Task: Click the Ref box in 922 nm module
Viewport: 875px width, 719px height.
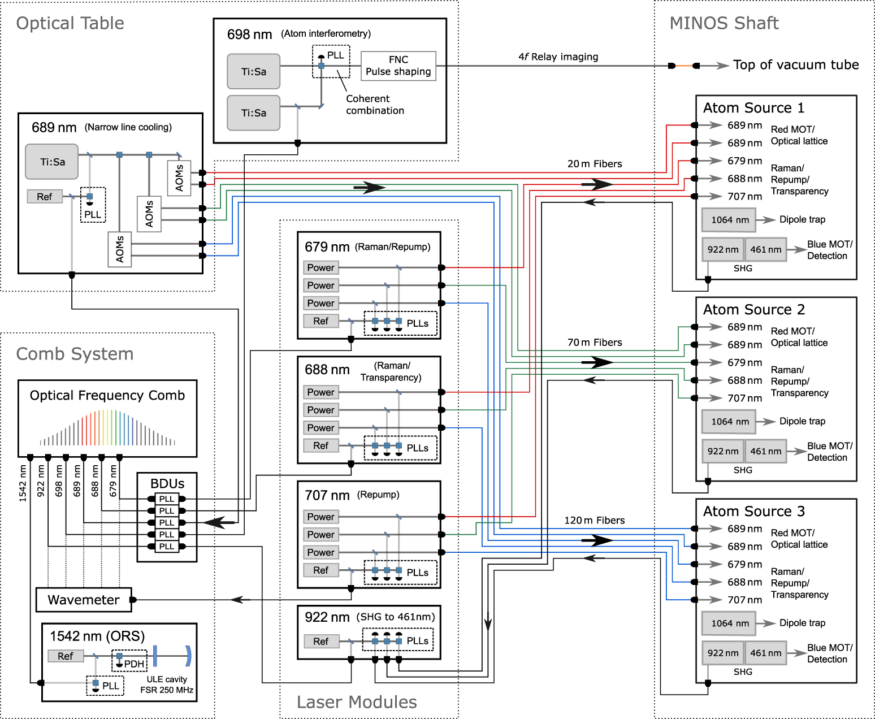Action: pos(321,642)
